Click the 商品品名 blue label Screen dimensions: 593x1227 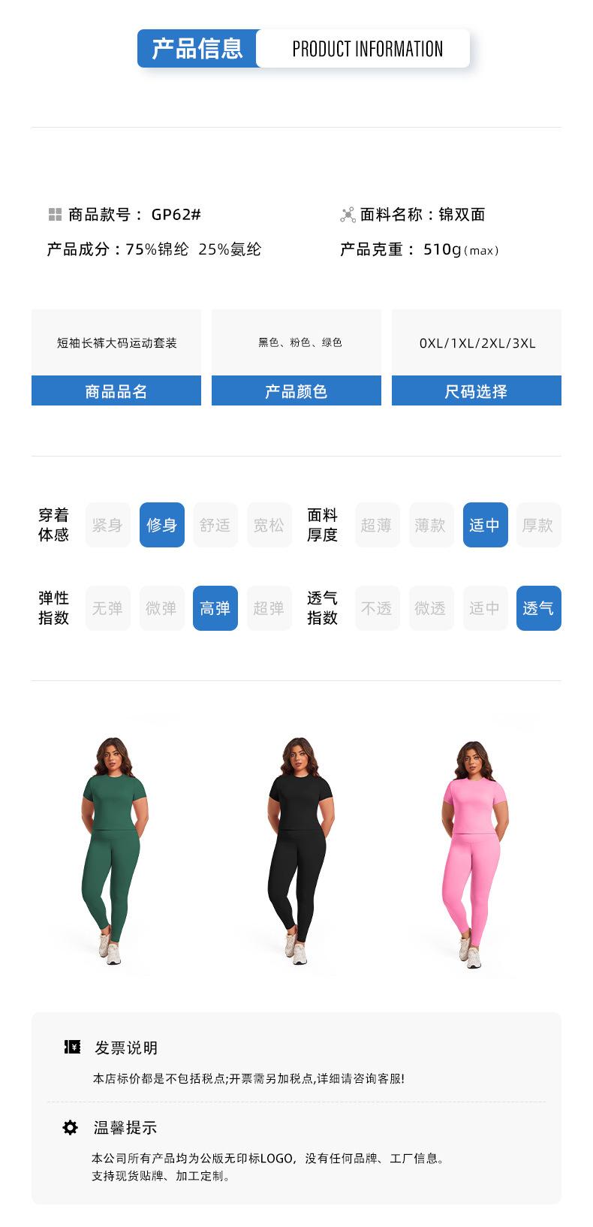pyautogui.click(x=116, y=391)
